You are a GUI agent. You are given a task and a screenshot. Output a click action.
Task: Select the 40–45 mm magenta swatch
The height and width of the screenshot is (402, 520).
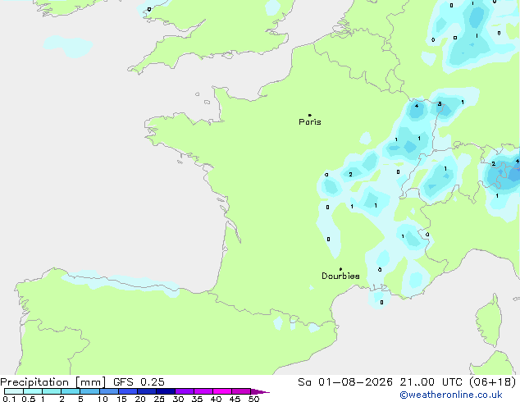(x=222, y=391)
